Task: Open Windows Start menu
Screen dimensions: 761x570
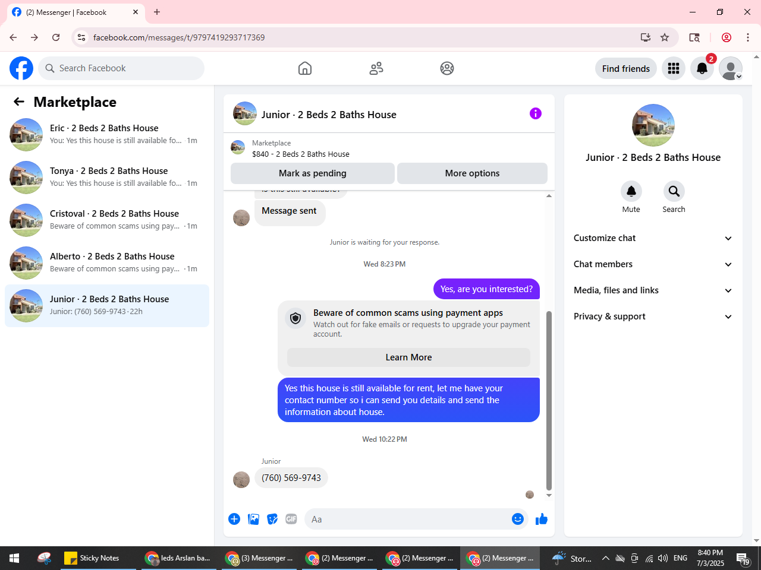Action: click(x=14, y=558)
